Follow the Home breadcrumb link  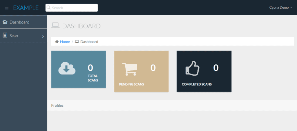[65, 42]
